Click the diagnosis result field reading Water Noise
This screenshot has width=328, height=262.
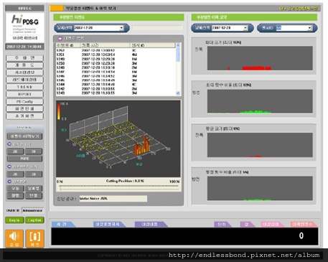pyautogui.click(x=113, y=199)
